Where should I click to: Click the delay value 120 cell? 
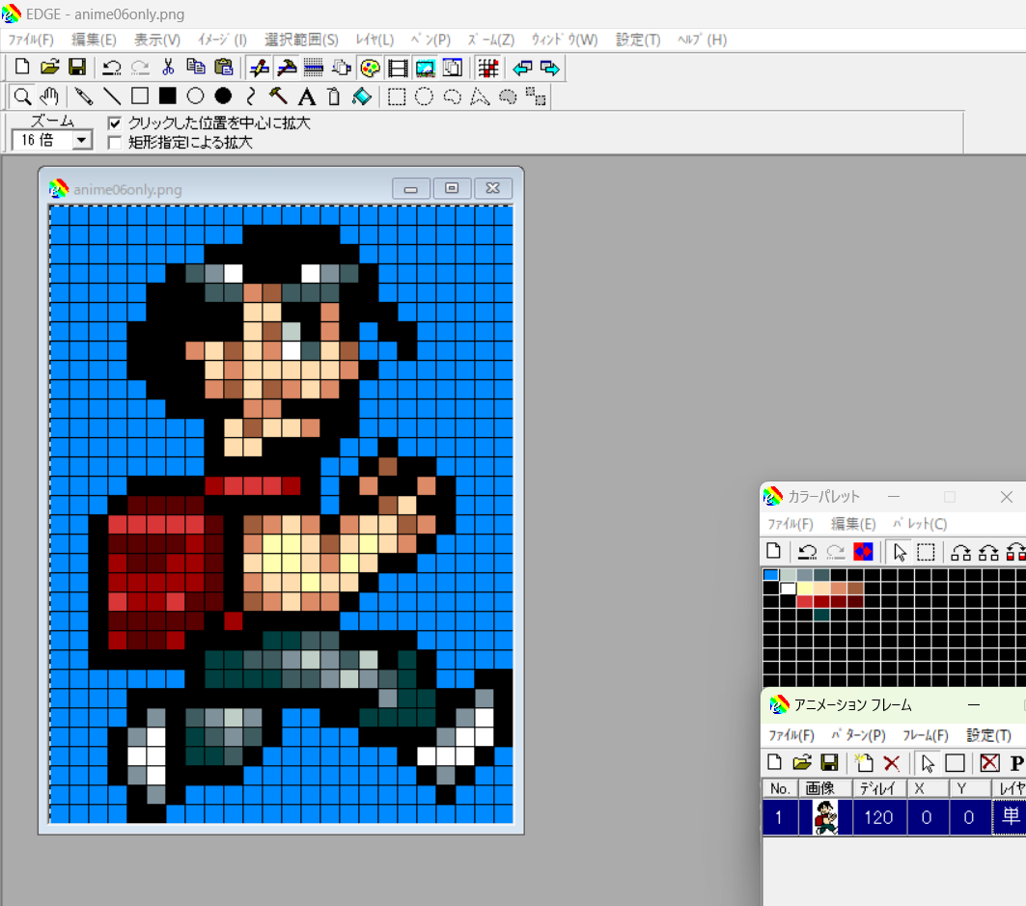(879, 817)
